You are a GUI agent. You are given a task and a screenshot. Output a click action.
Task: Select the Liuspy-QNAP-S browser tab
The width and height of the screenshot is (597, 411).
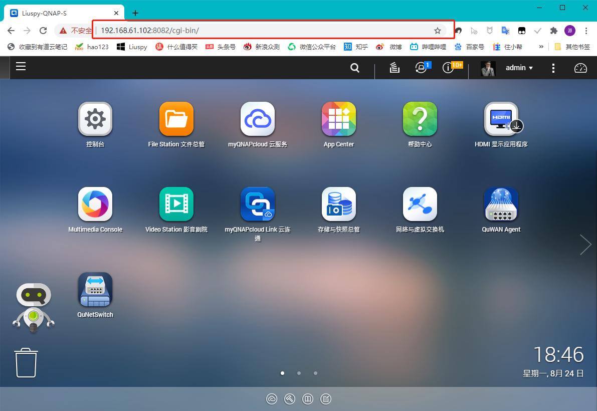64,14
